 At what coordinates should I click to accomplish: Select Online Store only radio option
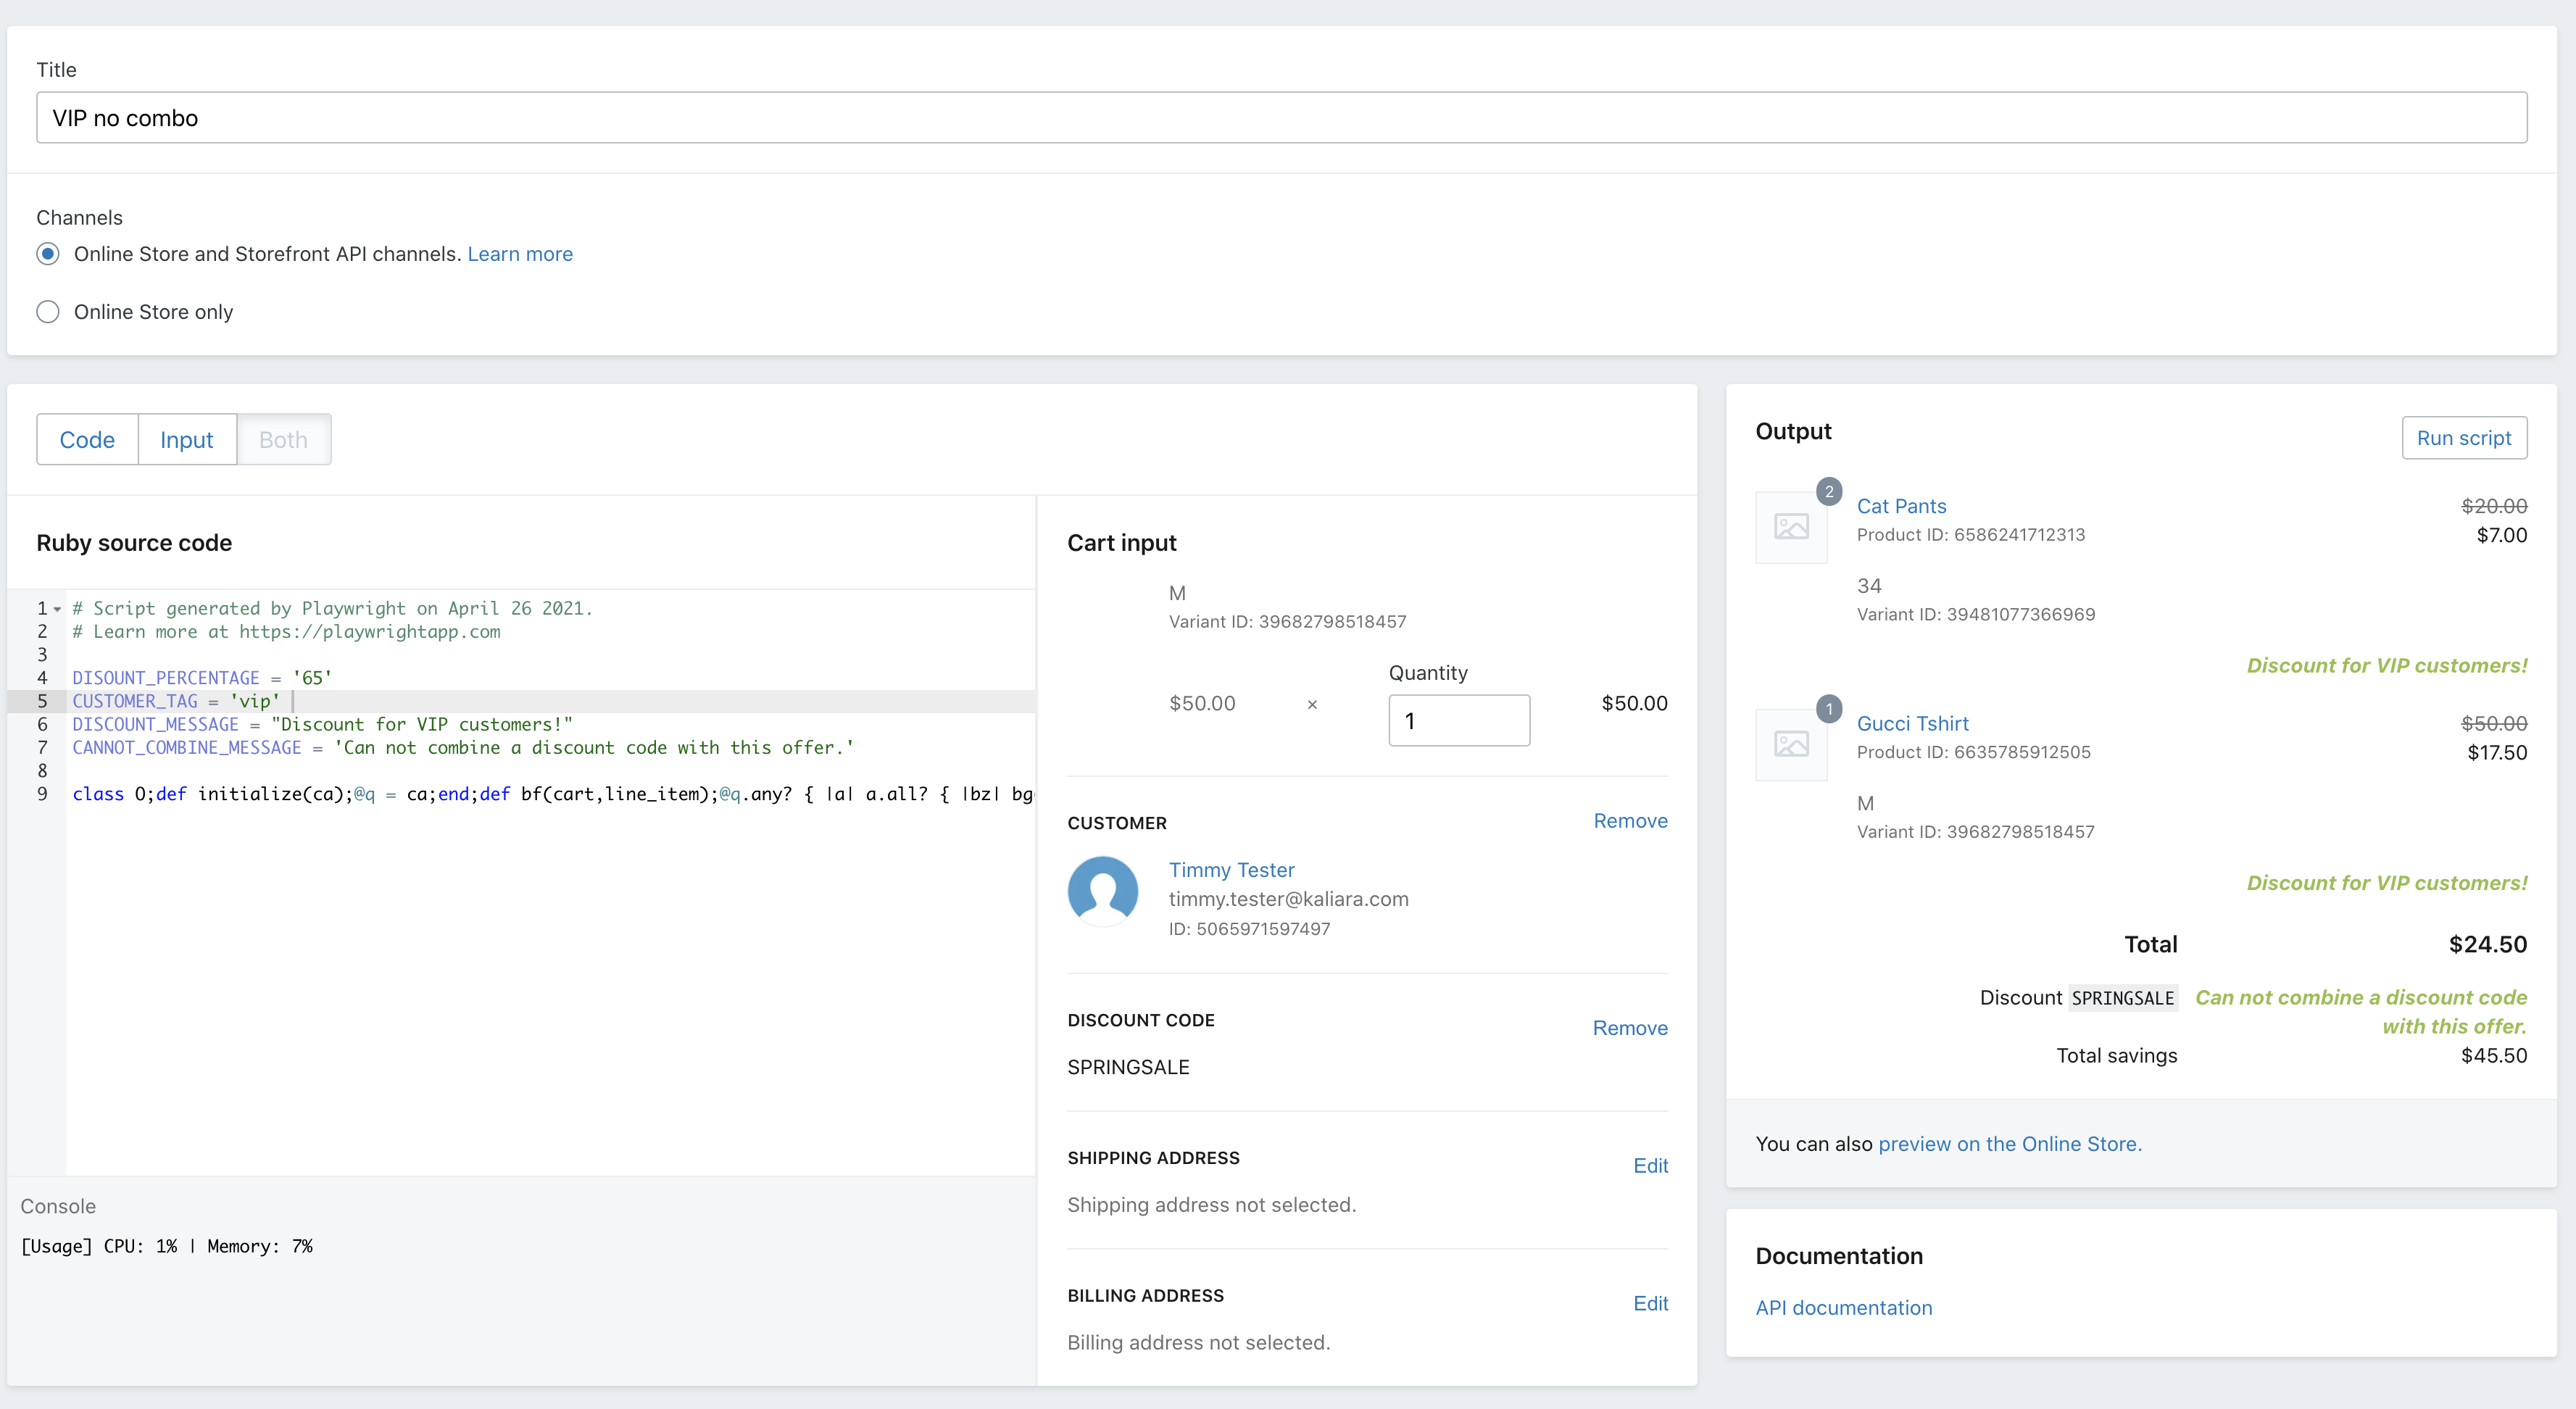tap(48, 312)
